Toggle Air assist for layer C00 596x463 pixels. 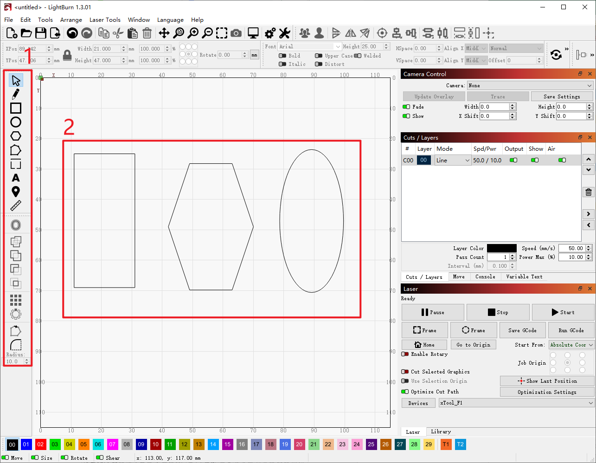[562, 160]
